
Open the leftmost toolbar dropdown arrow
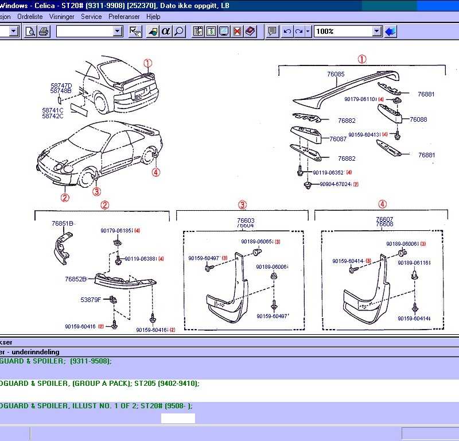coord(13,32)
